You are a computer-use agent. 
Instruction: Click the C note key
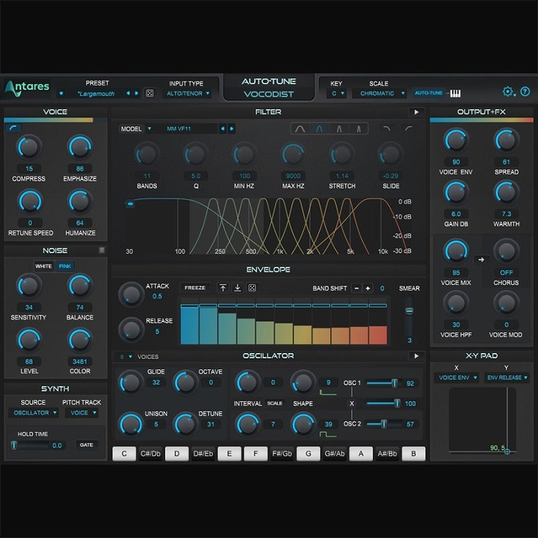coord(124,453)
